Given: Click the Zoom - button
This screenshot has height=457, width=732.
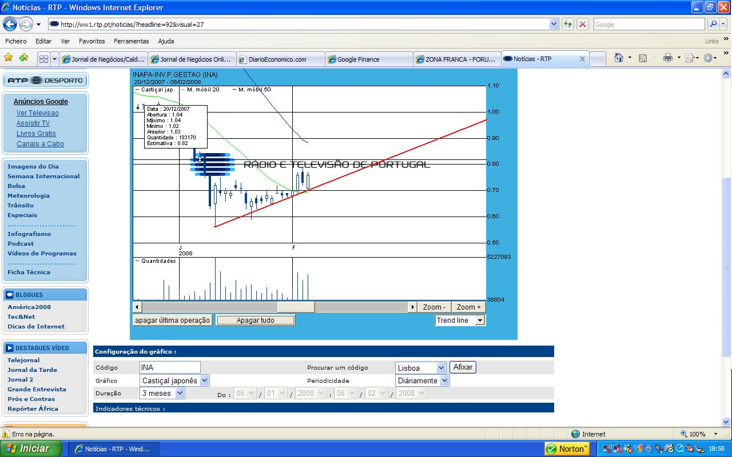Looking at the screenshot, I should (434, 307).
